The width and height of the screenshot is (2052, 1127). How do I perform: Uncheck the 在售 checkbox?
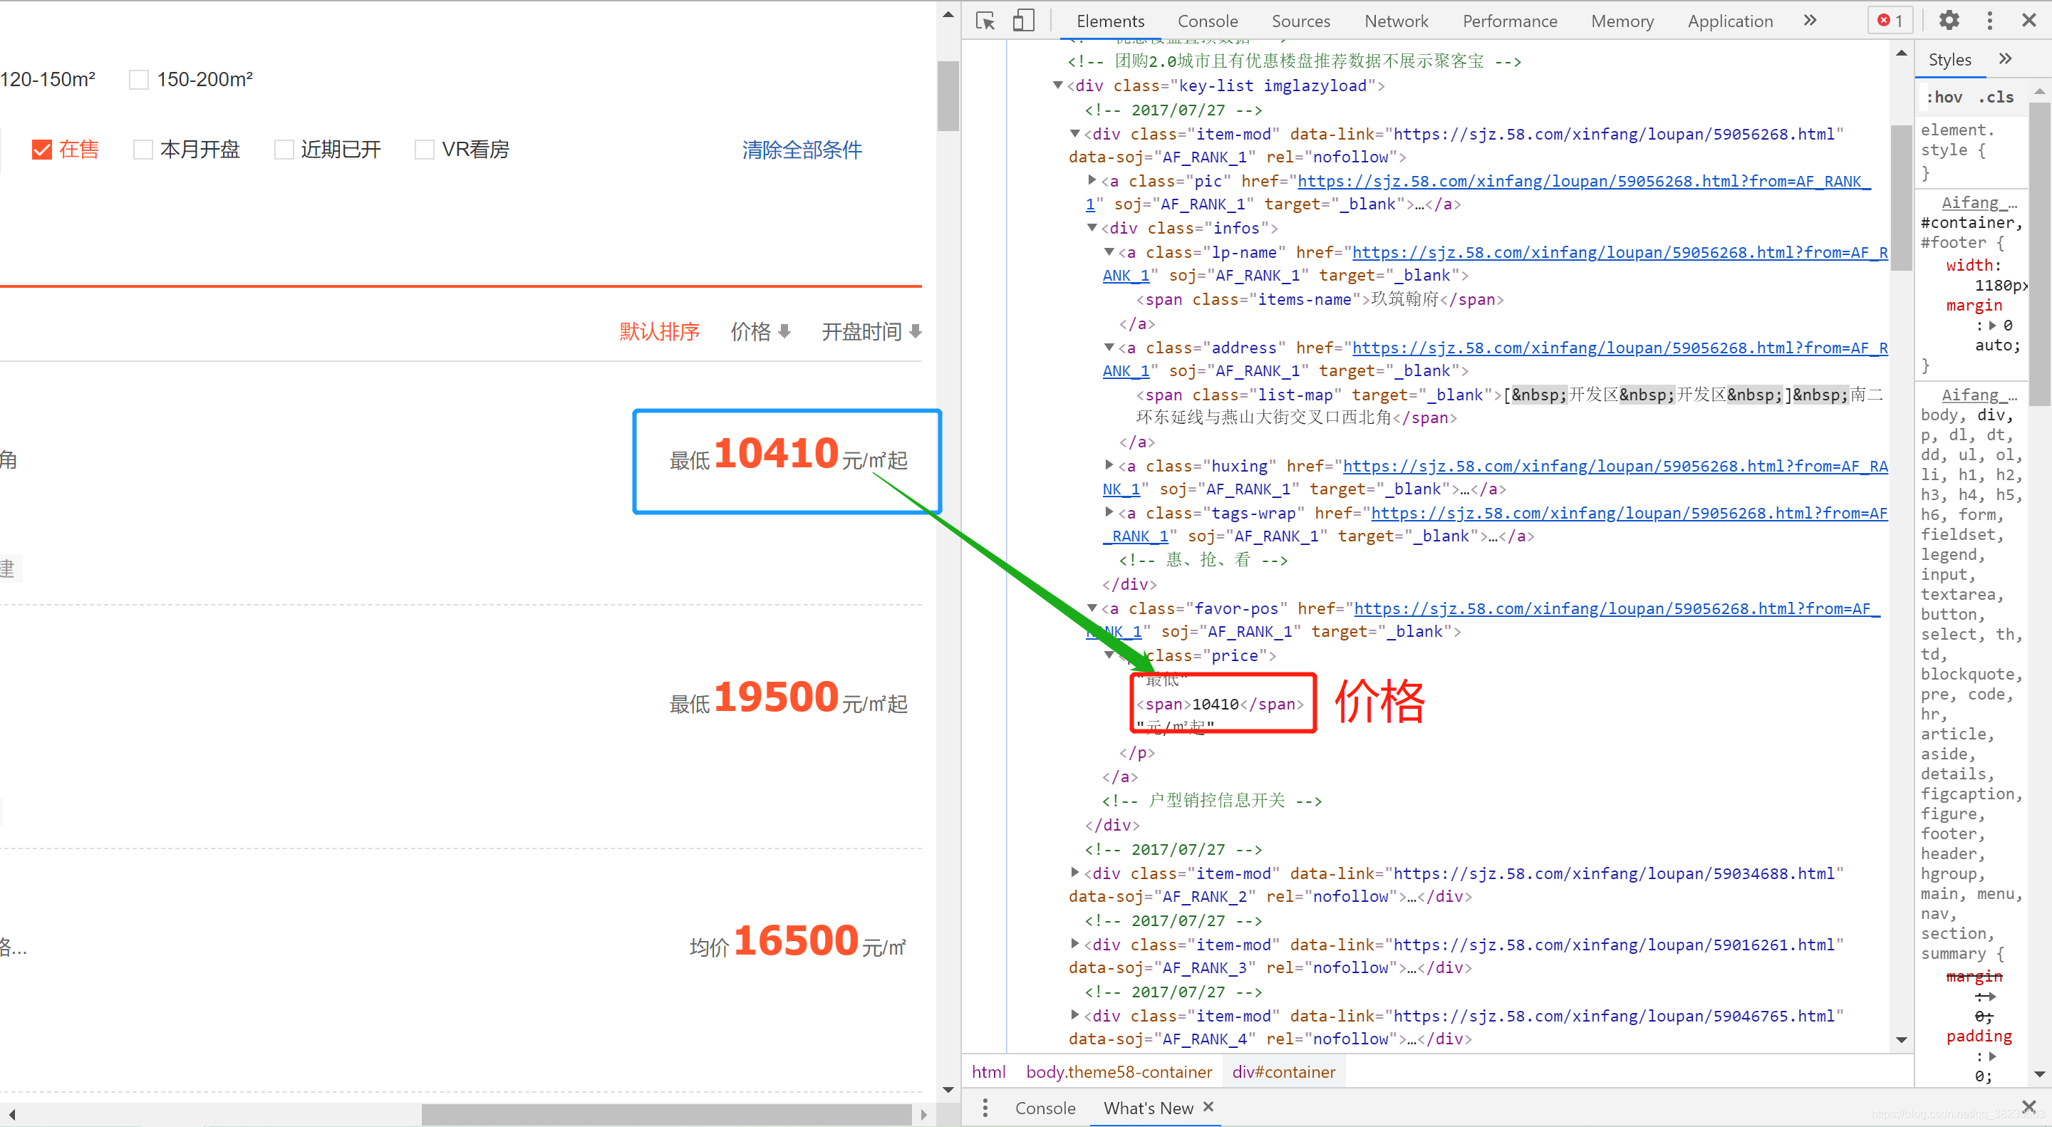tap(41, 150)
